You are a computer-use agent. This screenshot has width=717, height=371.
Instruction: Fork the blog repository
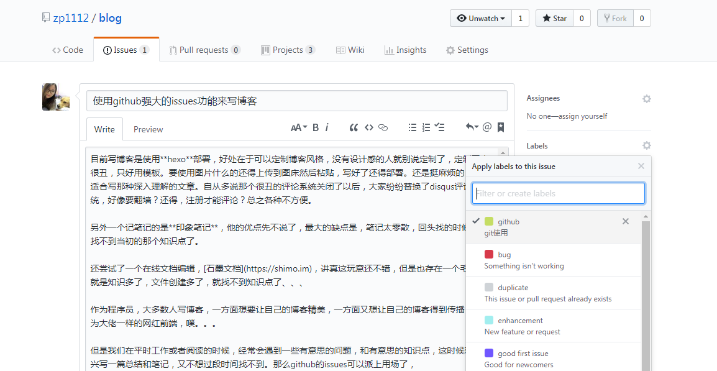[x=615, y=18]
